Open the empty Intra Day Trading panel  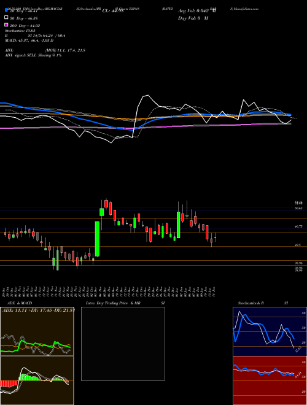coord(123,344)
